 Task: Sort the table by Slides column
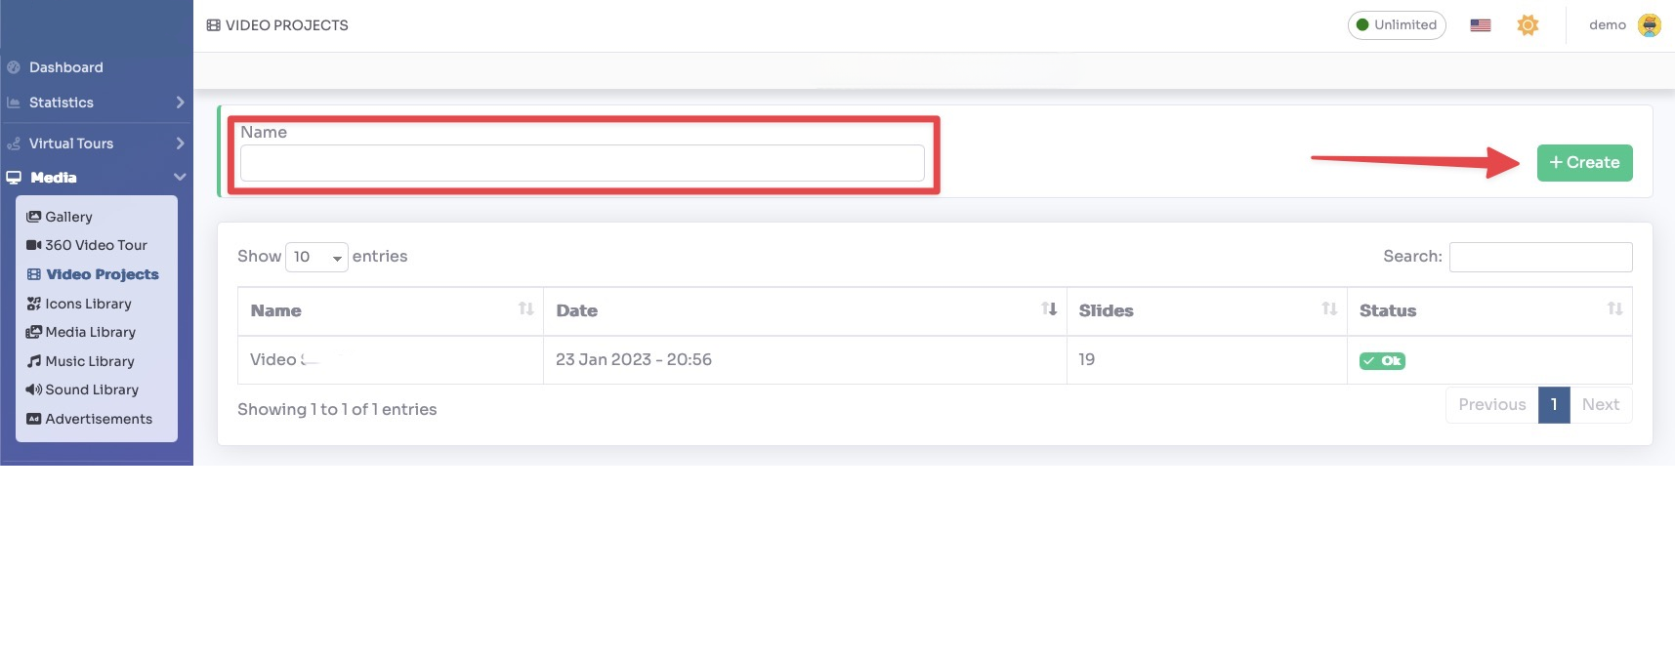[1328, 309]
